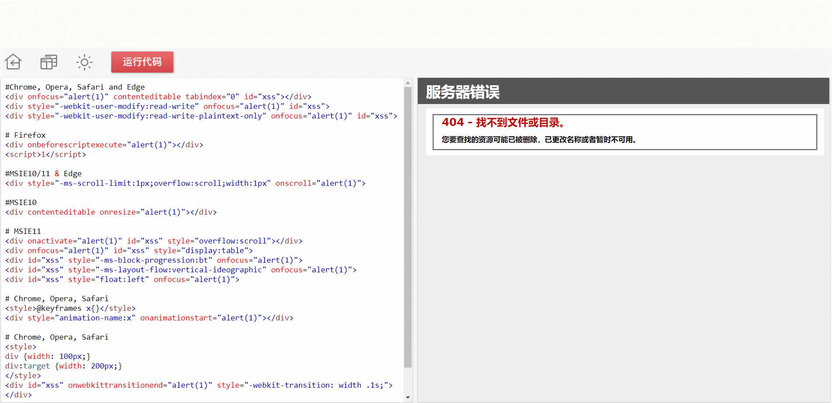Click the onbeforescriptexecute div line
The width and height of the screenshot is (832, 403).
[x=104, y=145]
